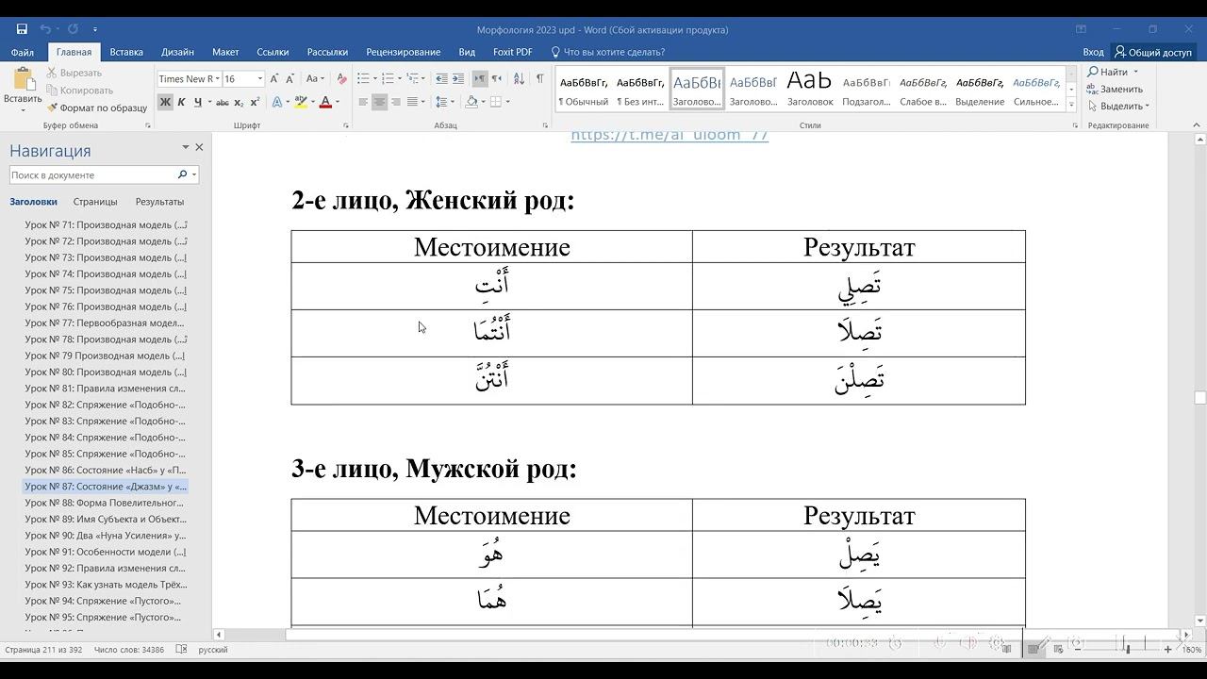
Task: Open underline style dropdown arrow
Action: click(x=207, y=102)
